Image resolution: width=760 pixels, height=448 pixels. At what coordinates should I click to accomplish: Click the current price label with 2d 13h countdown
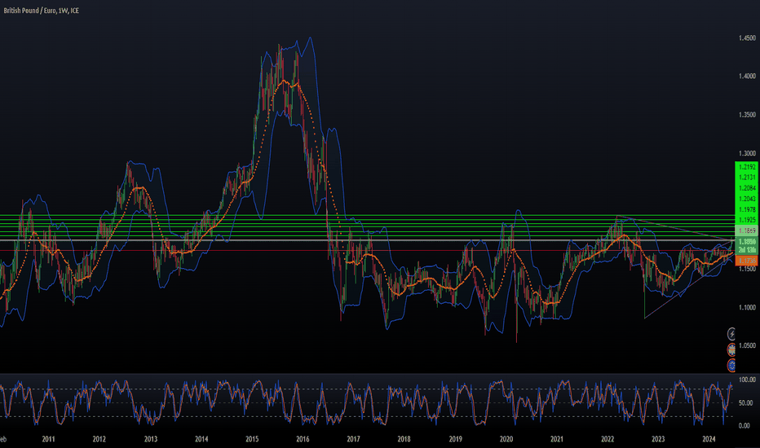(746, 245)
